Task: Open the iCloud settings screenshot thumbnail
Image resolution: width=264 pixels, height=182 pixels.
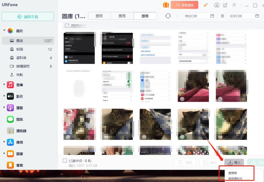Action: click(79, 48)
